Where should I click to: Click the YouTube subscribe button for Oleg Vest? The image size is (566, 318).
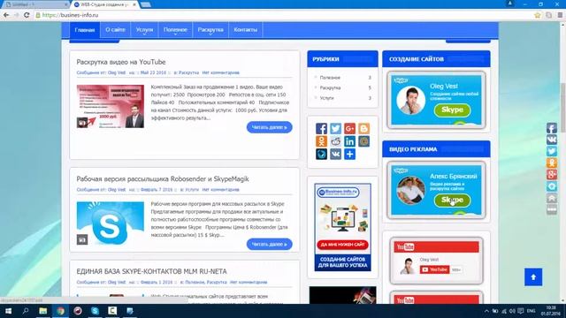(434, 269)
